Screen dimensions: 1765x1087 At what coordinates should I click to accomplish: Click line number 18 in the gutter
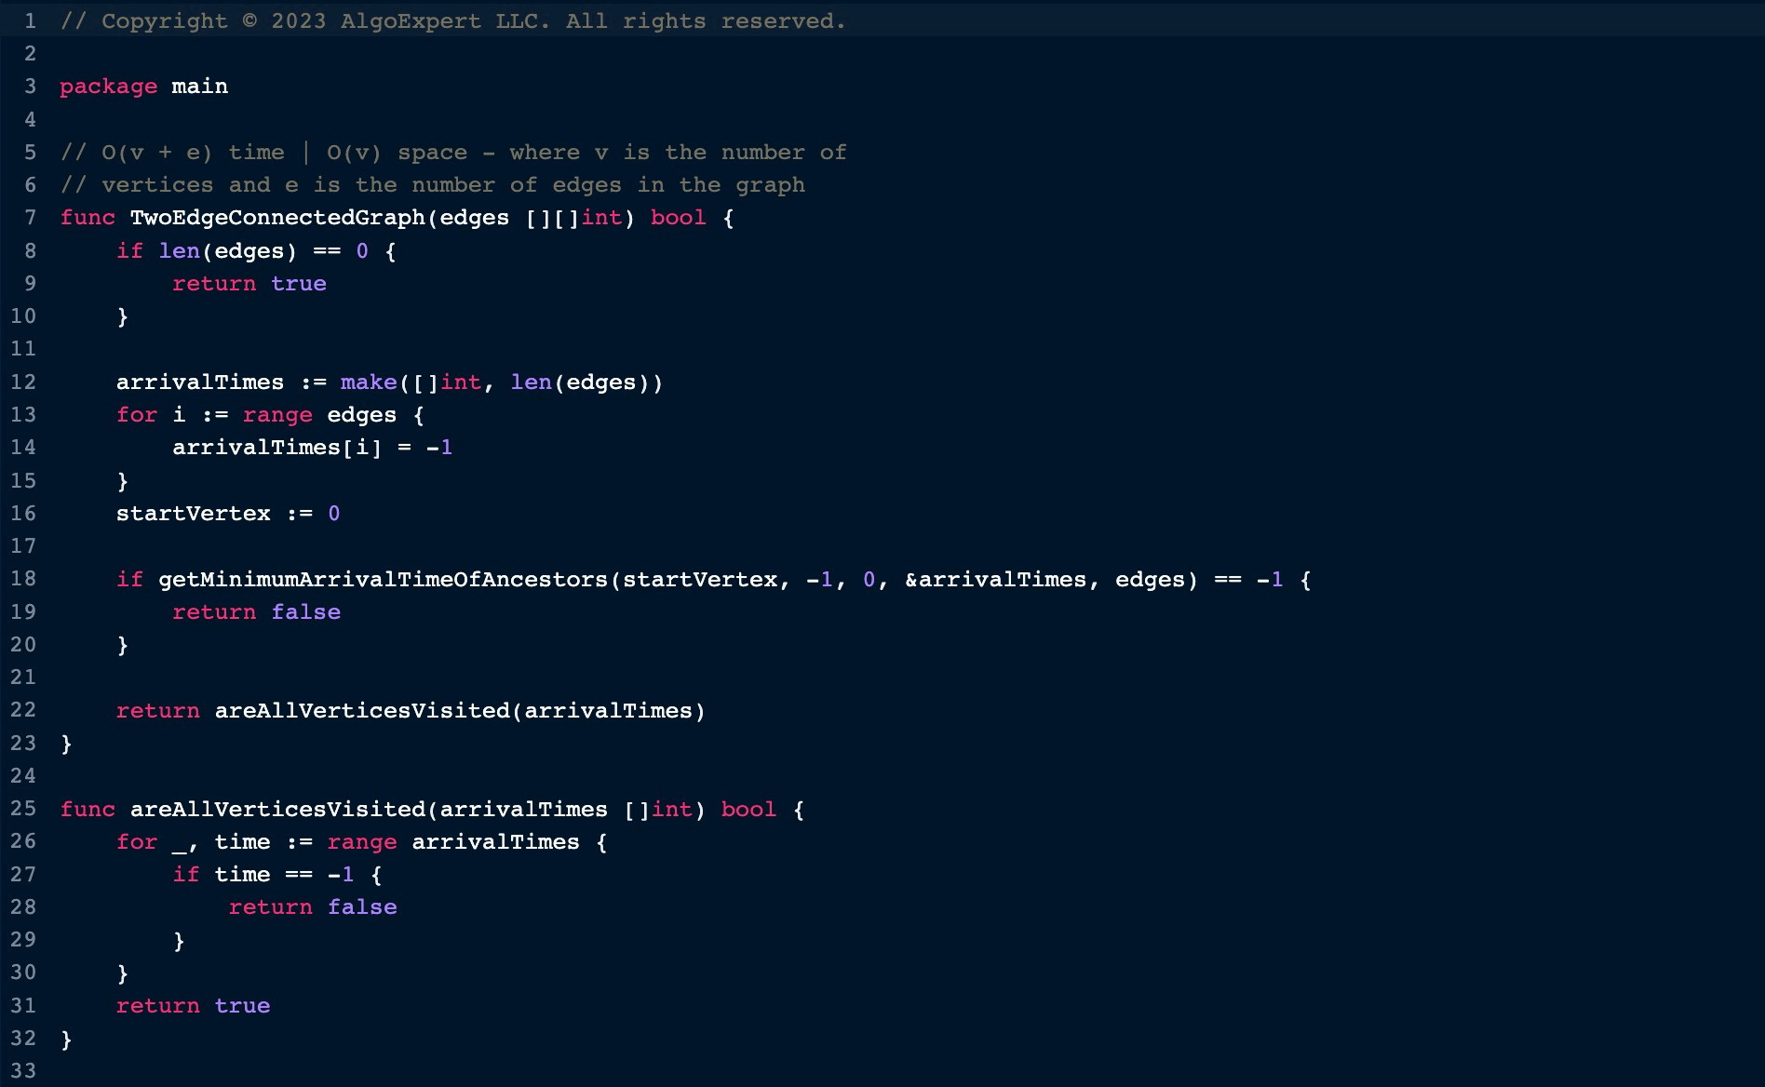23,579
